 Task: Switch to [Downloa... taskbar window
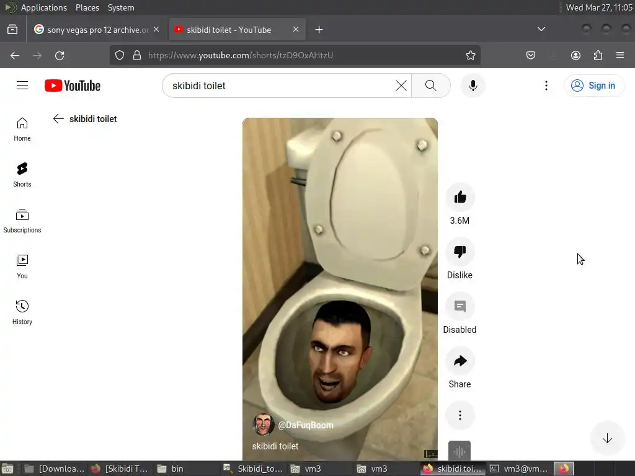[x=54, y=469]
